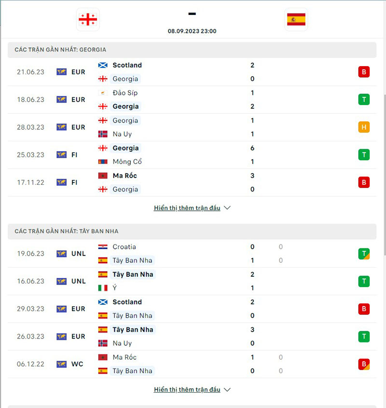Open Ma Rốc team in 17.11.22 match
The width and height of the screenshot is (386, 408).
point(124,176)
